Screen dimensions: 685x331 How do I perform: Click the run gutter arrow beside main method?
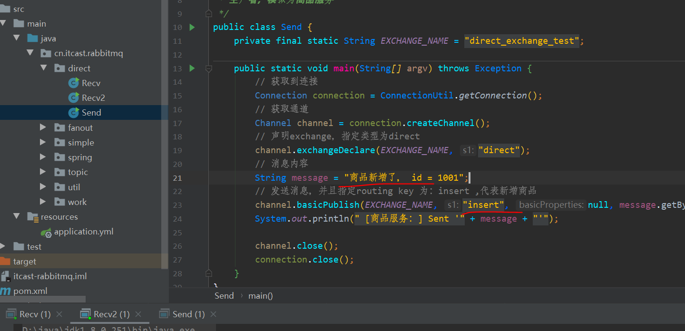pos(192,68)
